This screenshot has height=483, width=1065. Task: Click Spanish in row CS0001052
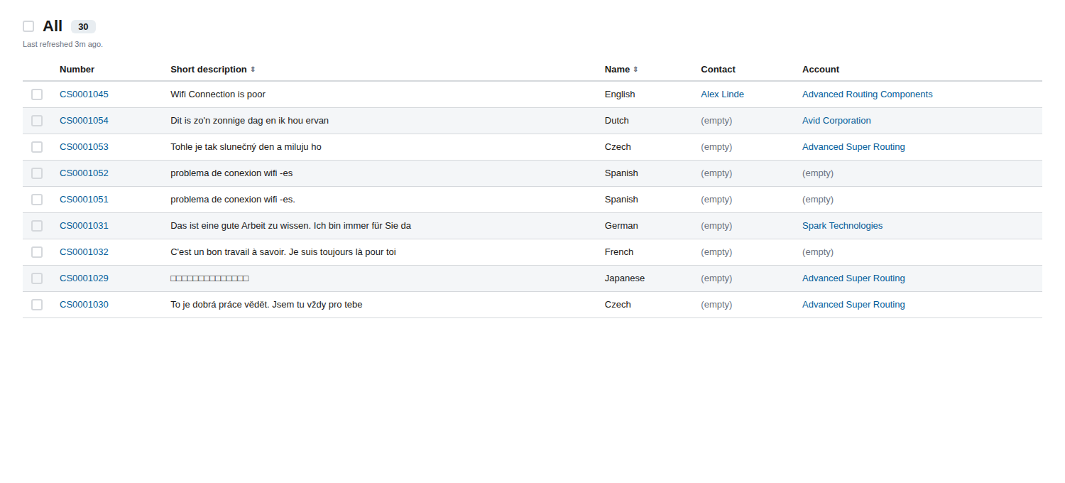coord(621,173)
